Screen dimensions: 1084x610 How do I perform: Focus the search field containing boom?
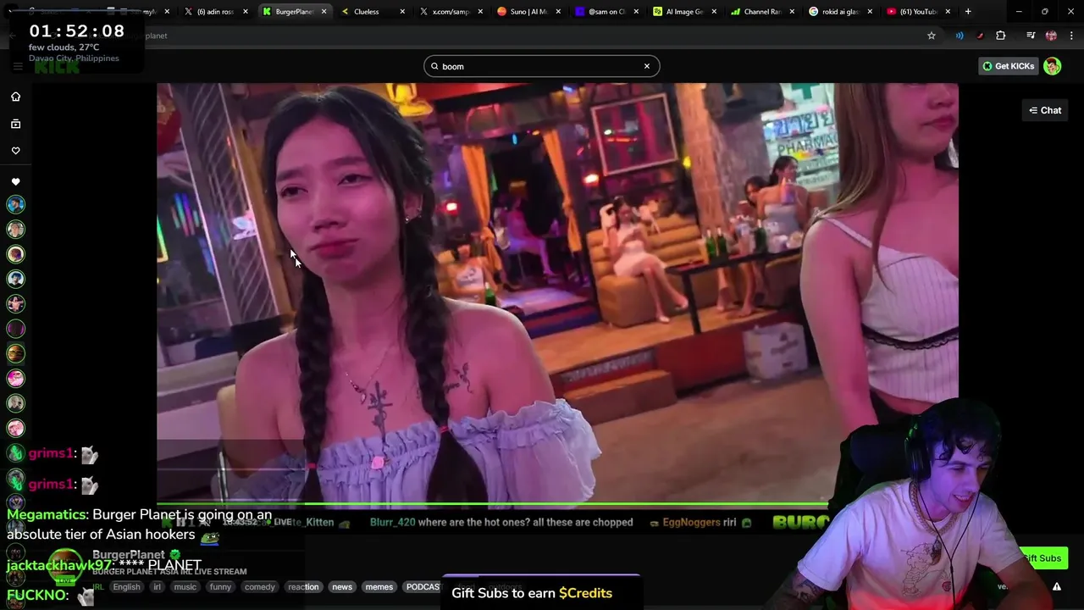(x=542, y=66)
